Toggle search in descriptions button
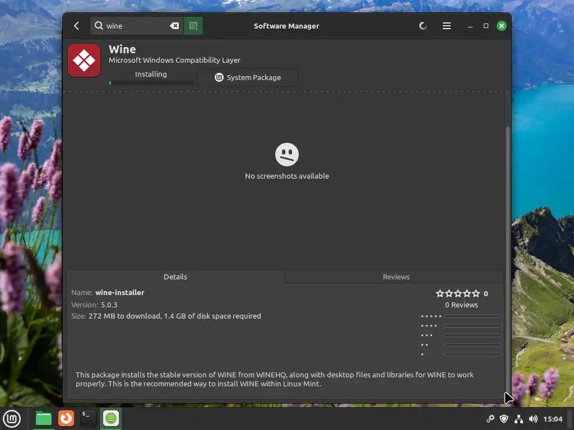574x430 pixels. (x=193, y=26)
